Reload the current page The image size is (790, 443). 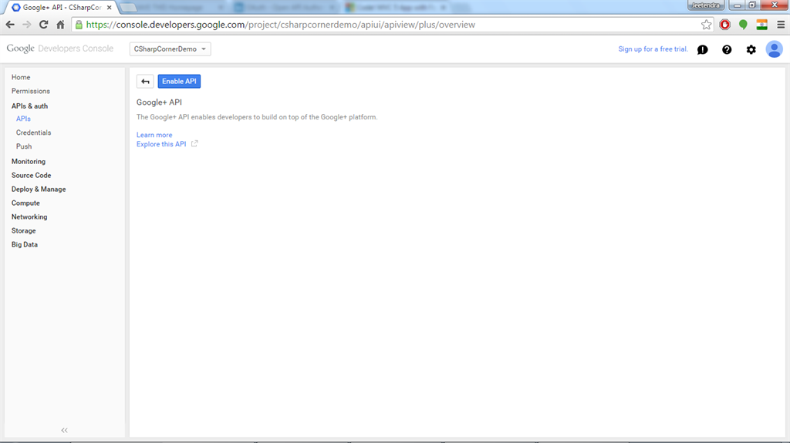coord(44,25)
